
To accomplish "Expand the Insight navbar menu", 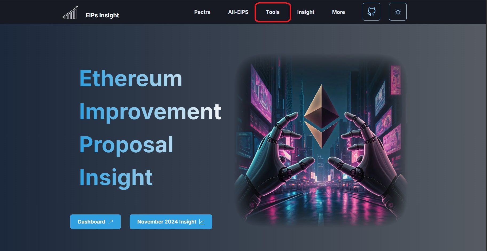I will (306, 12).
